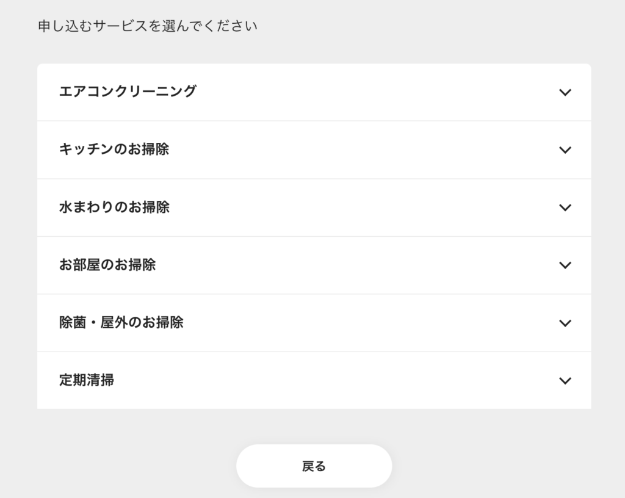This screenshot has width=625, height=498.
Task: Go back using the 戻る button
Action: [x=314, y=466]
